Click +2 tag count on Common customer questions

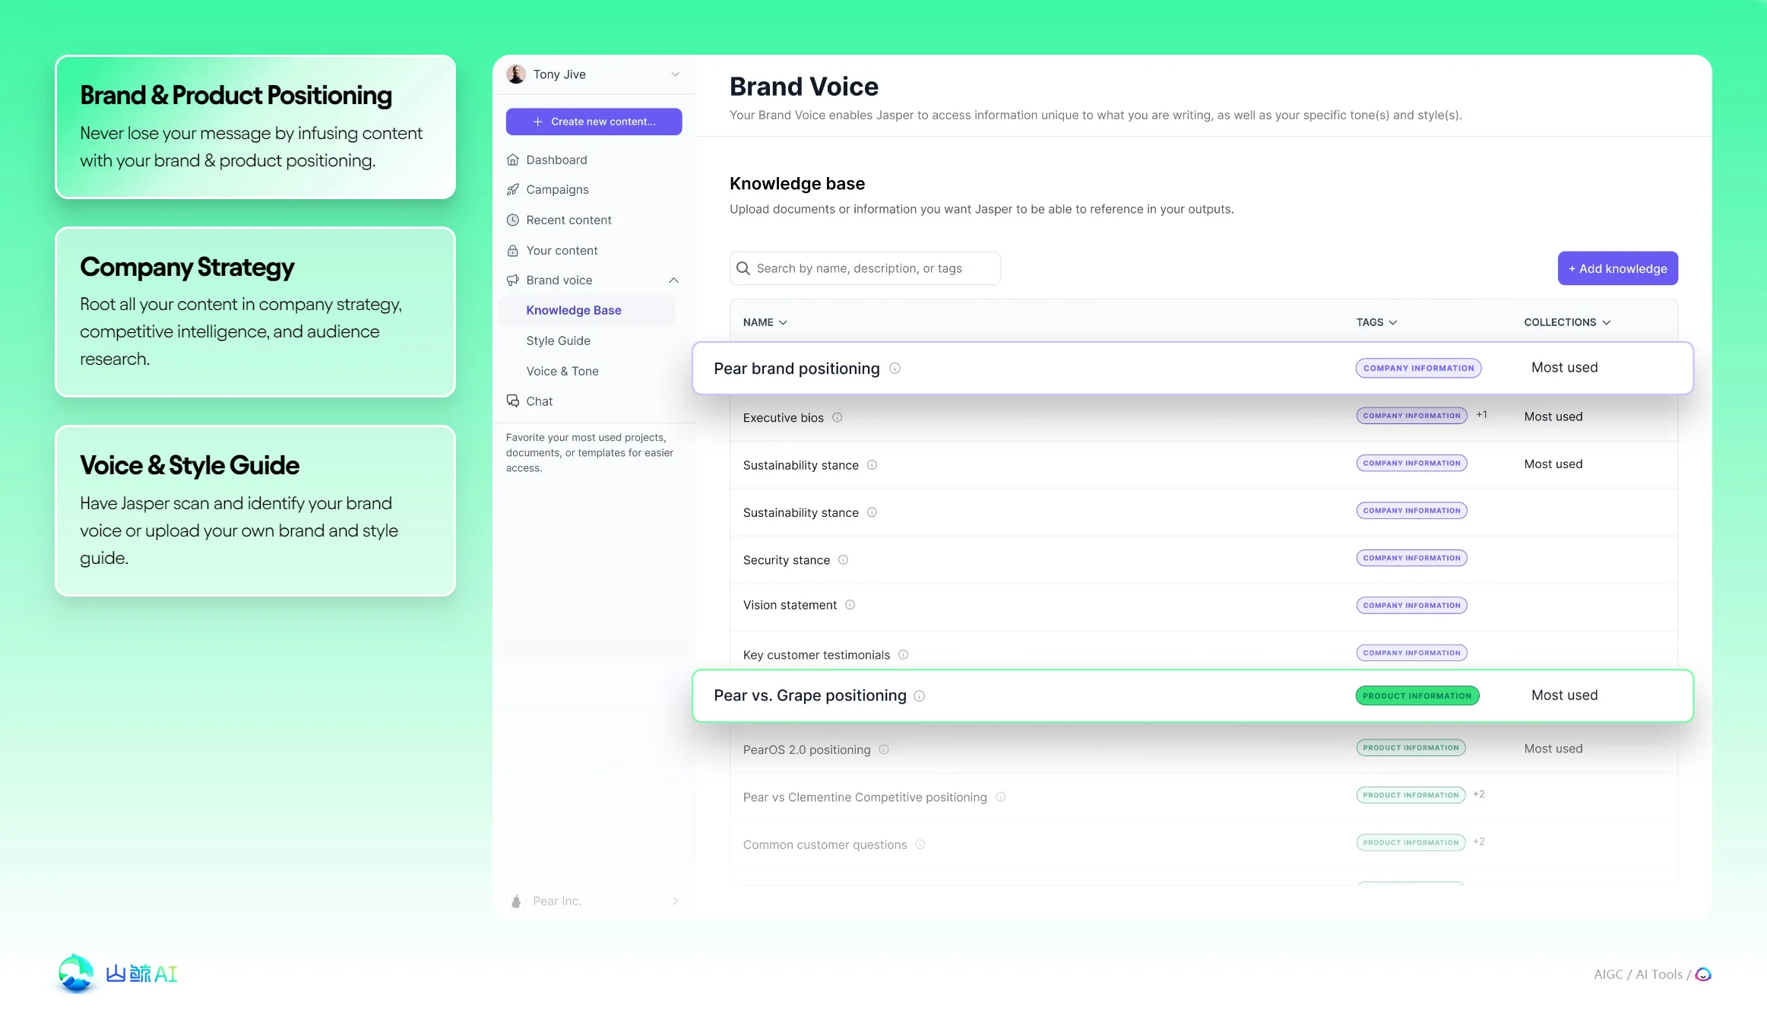click(x=1479, y=842)
